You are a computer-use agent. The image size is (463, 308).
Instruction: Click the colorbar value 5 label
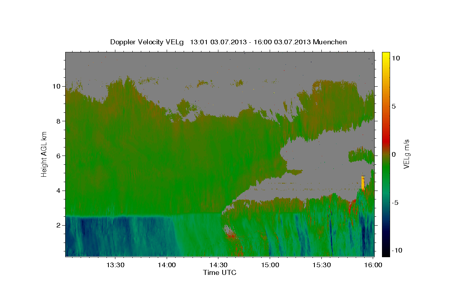tap(394, 106)
